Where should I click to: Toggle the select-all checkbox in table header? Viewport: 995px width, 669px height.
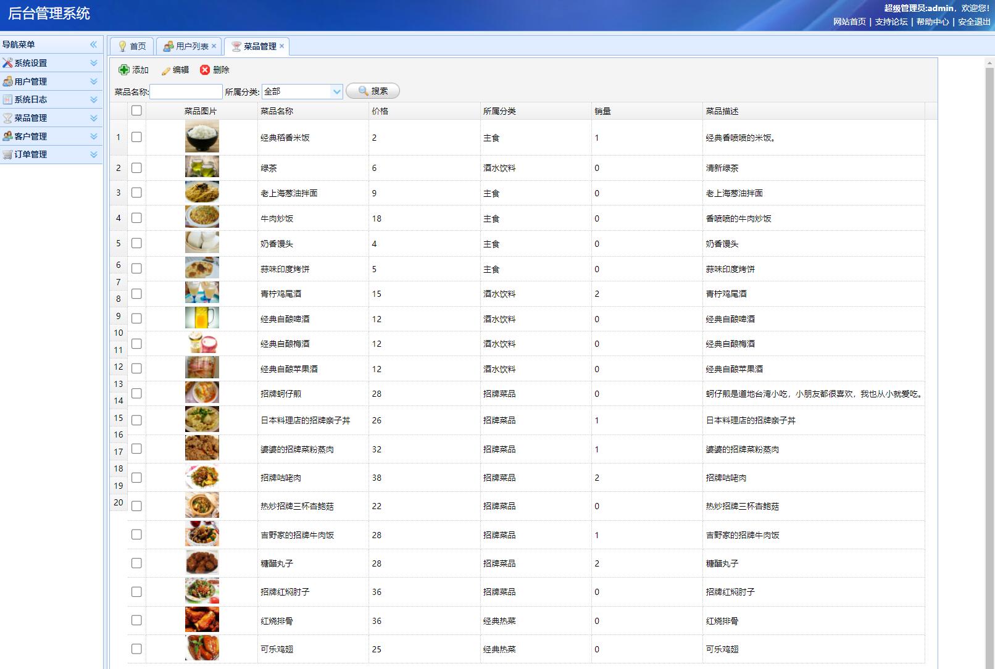coord(136,110)
